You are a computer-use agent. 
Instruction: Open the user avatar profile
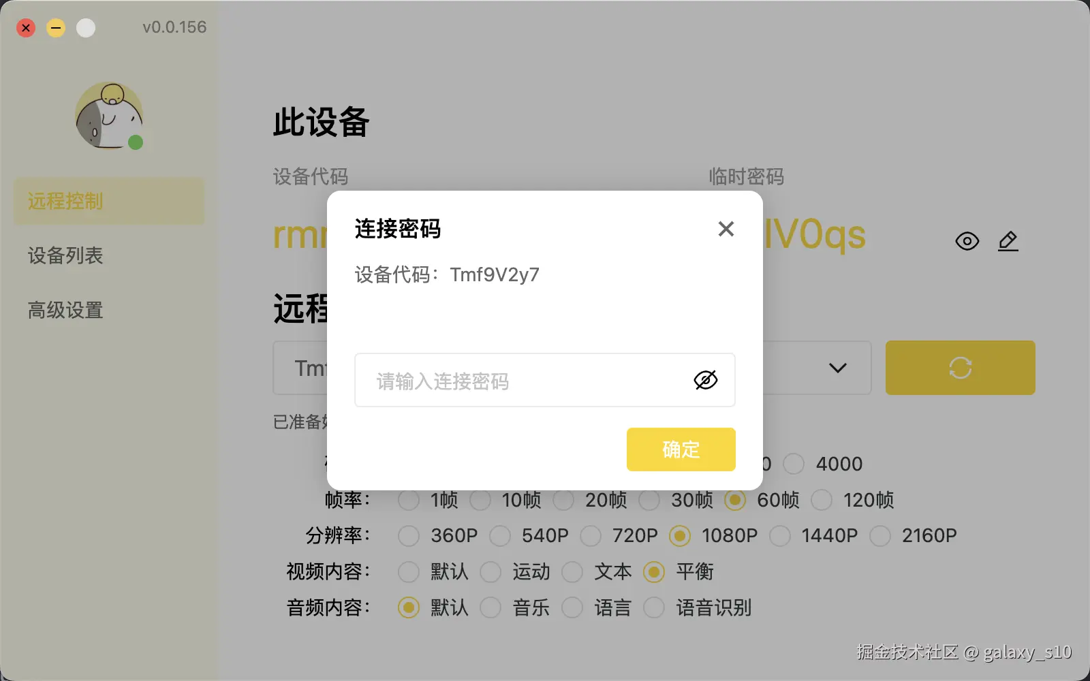tap(109, 116)
